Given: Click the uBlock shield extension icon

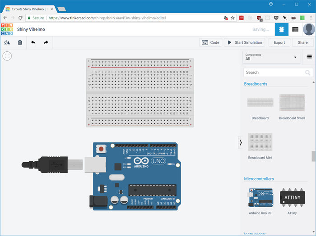Looking at the screenshot, I should tap(259, 18).
